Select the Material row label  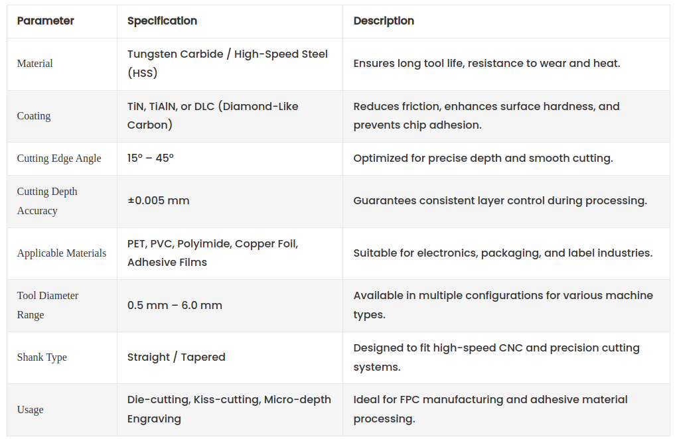tap(35, 64)
